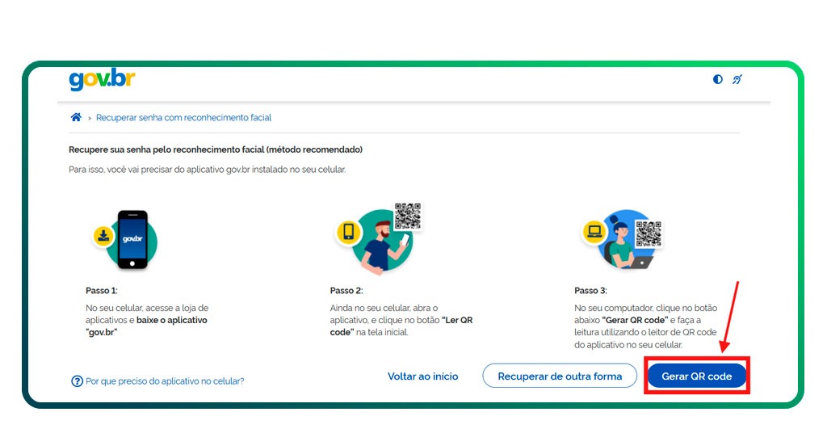Image resolution: width=827 pixels, height=433 pixels.
Task: Click the gov.br phone illustration
Action: pyautogui.click(x=132, y=240)
